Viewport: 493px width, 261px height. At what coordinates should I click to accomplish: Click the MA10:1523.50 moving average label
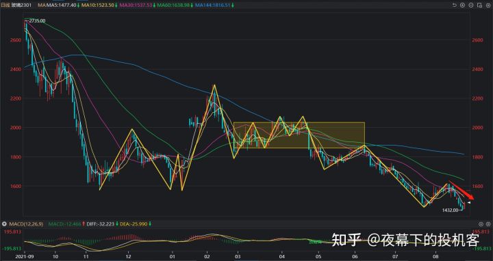(97, 5)
